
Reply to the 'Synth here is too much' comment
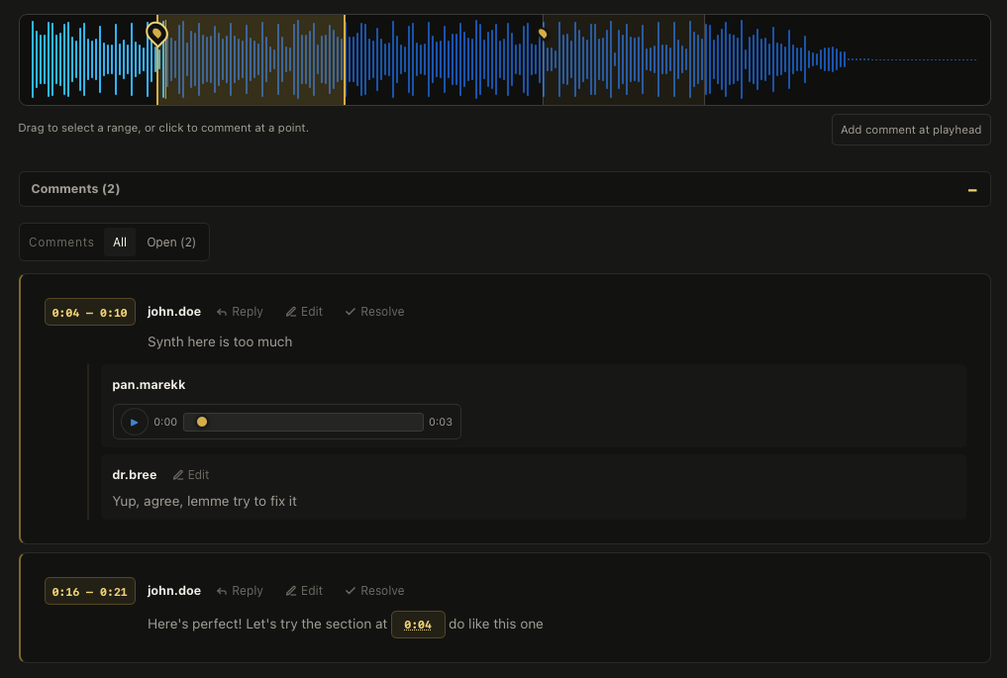pyautogui.click(x=240, y=312)
